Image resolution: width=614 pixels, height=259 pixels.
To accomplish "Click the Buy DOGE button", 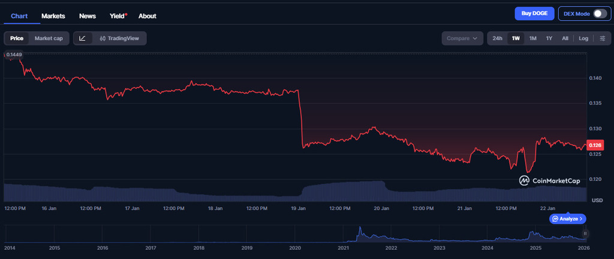I will point(534,14).
